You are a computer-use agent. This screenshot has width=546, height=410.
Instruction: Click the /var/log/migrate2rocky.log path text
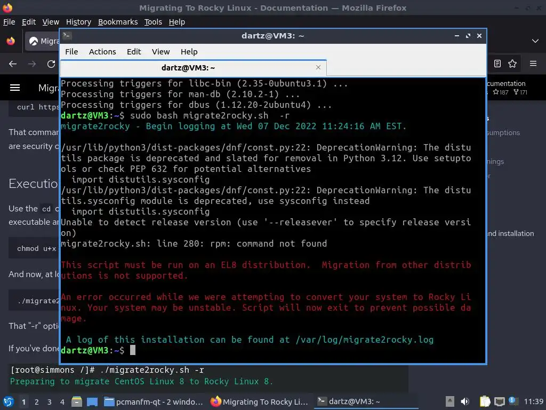pos(365,340)
